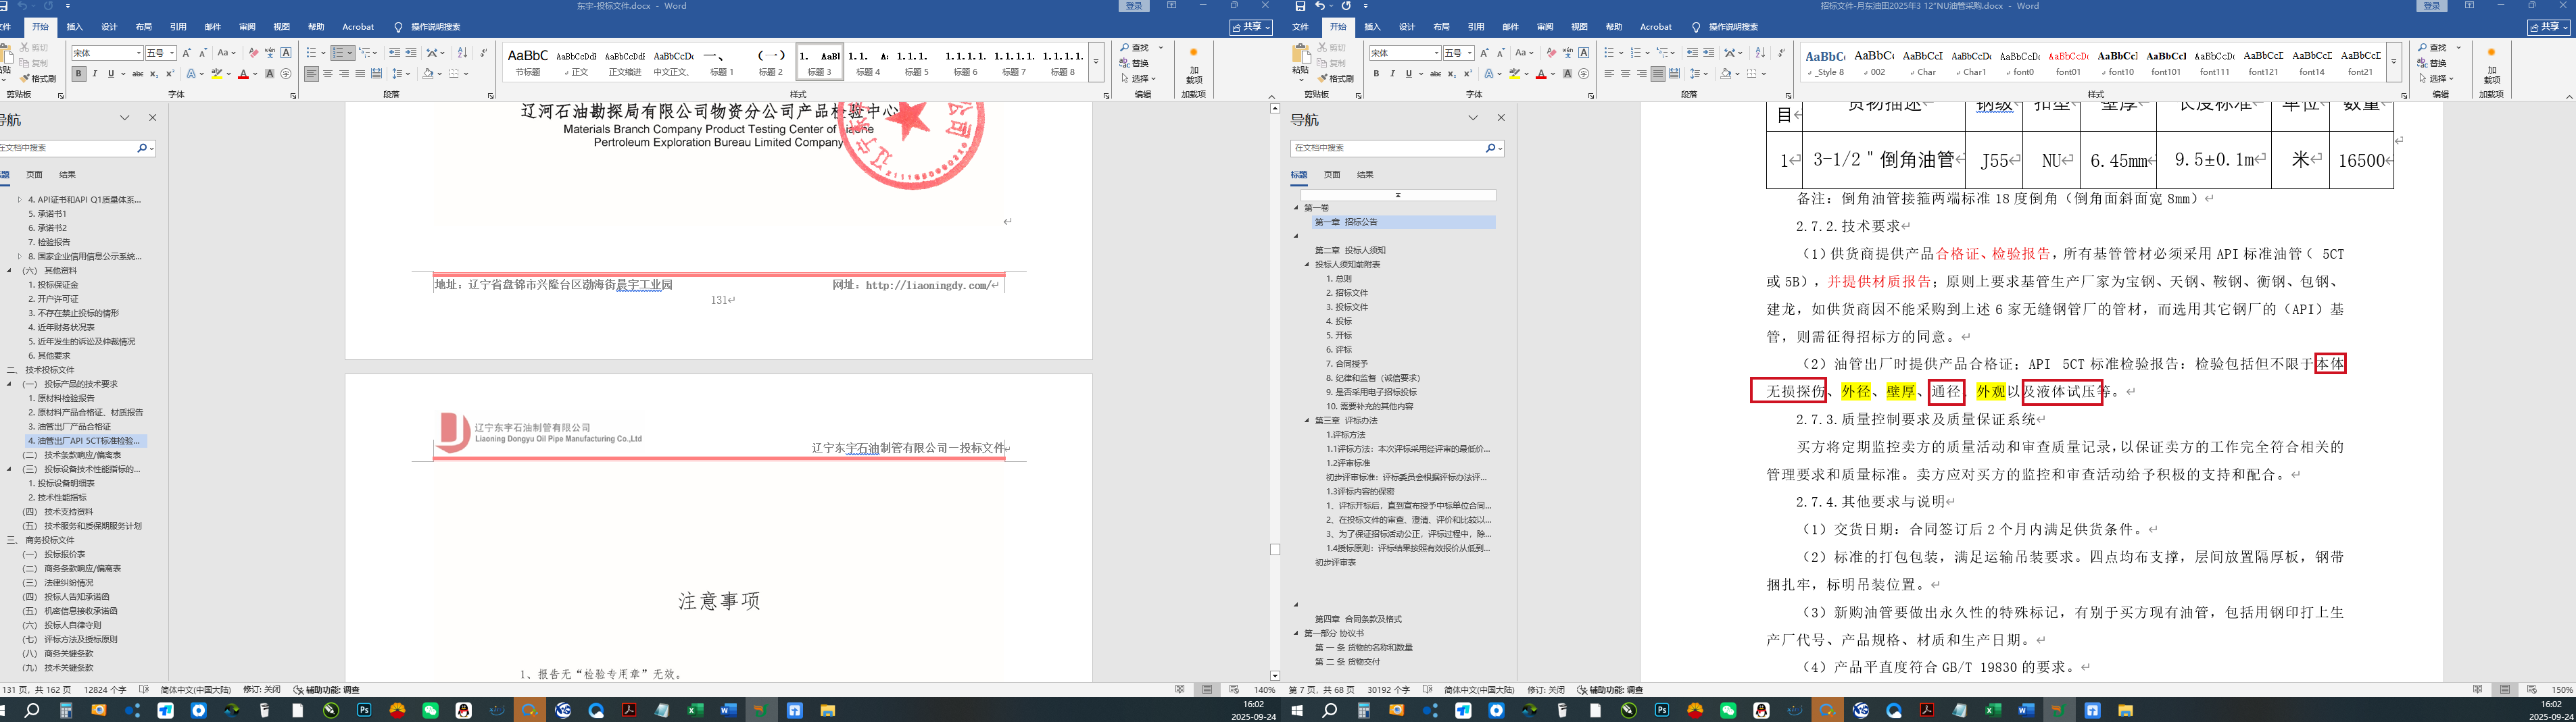Align text right in right Word window
Image resolution: width=2576 pixels, height=722 pixels.
1642,74
